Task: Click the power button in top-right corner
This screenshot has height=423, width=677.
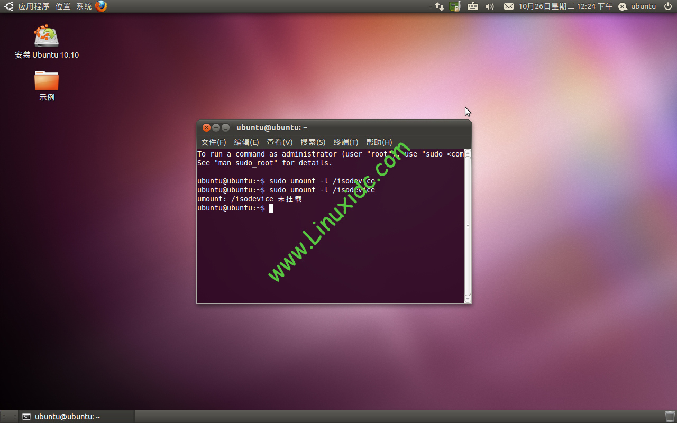Action: point(668,7)
